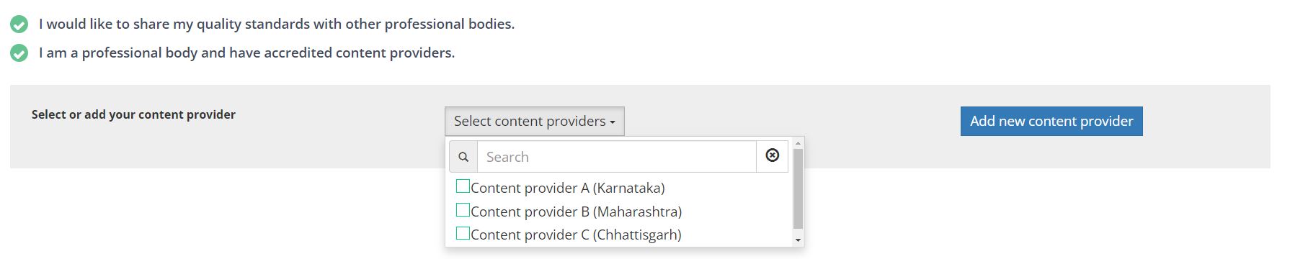The height and width of the screenshot is (259, 1290).
Task: Focus the Search input field
Action: [617, 157]
